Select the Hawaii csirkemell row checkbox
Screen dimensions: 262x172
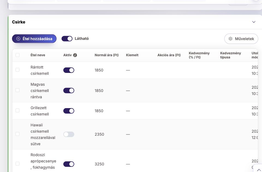(x=17, y=134)
